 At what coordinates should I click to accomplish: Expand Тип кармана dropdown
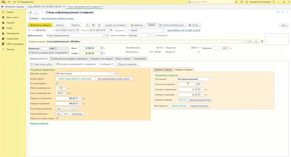[210, 79]
